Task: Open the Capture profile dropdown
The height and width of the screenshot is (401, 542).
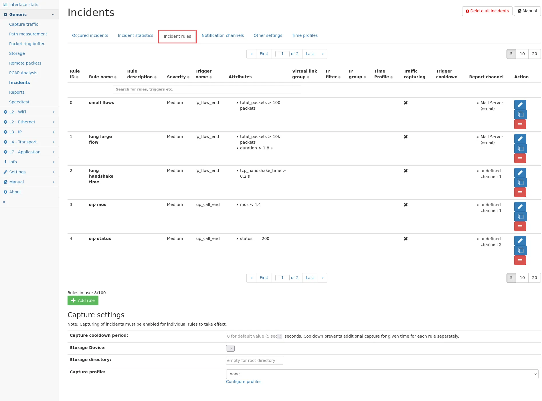Action: (x=382, y=374)
